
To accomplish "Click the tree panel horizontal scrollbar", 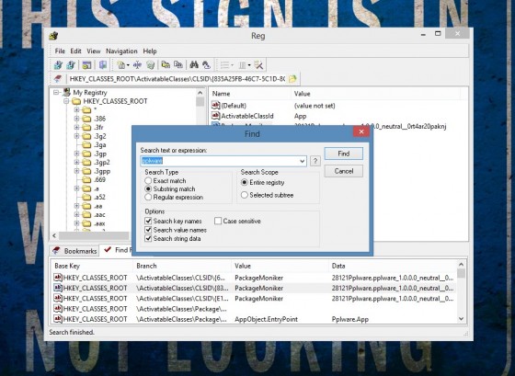I will point(94,235).
